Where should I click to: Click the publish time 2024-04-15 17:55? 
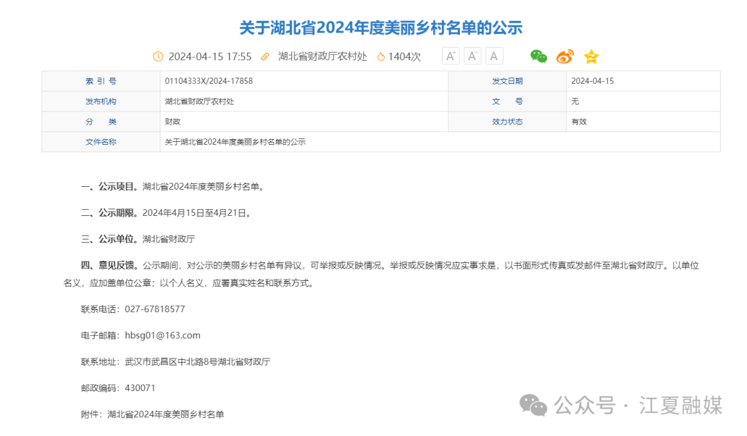[x=210, y=56]
